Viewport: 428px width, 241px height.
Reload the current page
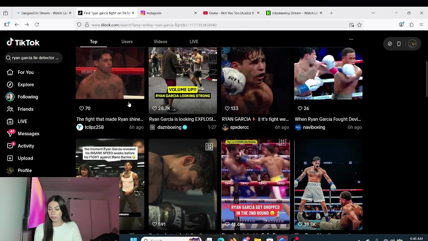click(37, 25)
